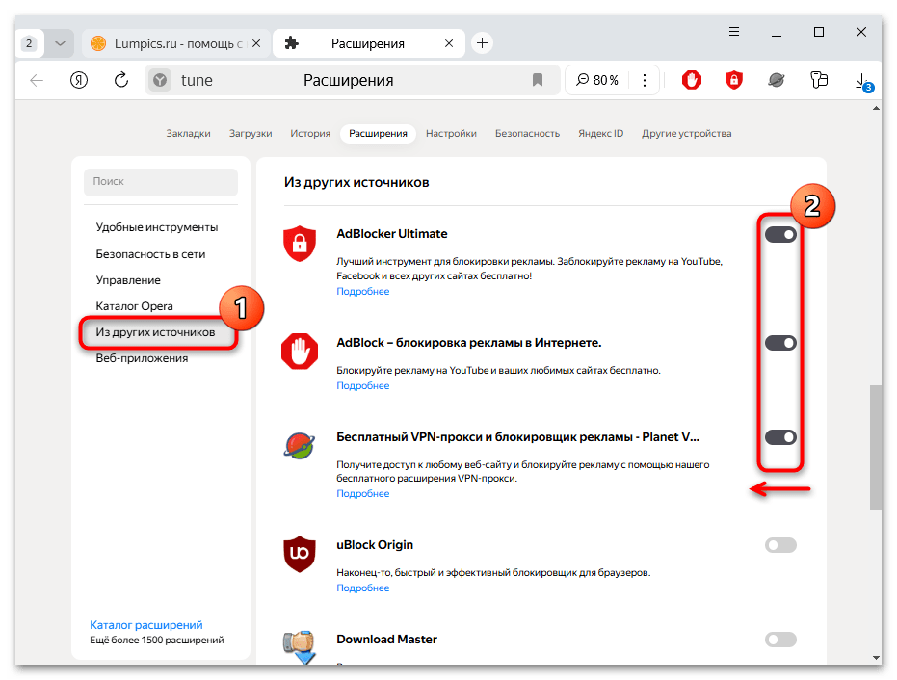Jump to Удобные инструменты category
Screen dimensions: 897x680
click(x=157, y=227)
